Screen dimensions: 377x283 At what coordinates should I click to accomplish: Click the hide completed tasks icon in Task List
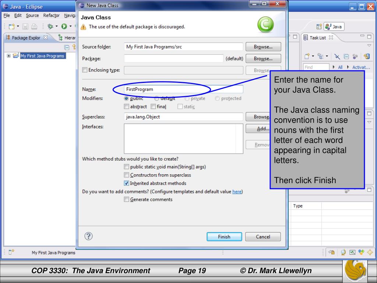click(x=337, y=56)
